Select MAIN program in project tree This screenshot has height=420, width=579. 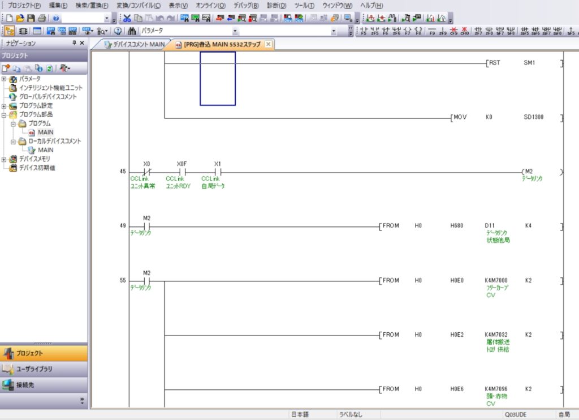tap(45, 132)
